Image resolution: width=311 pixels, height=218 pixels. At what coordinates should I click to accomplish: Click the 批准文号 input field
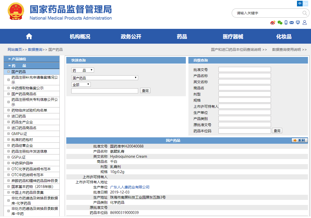[244, 69]
